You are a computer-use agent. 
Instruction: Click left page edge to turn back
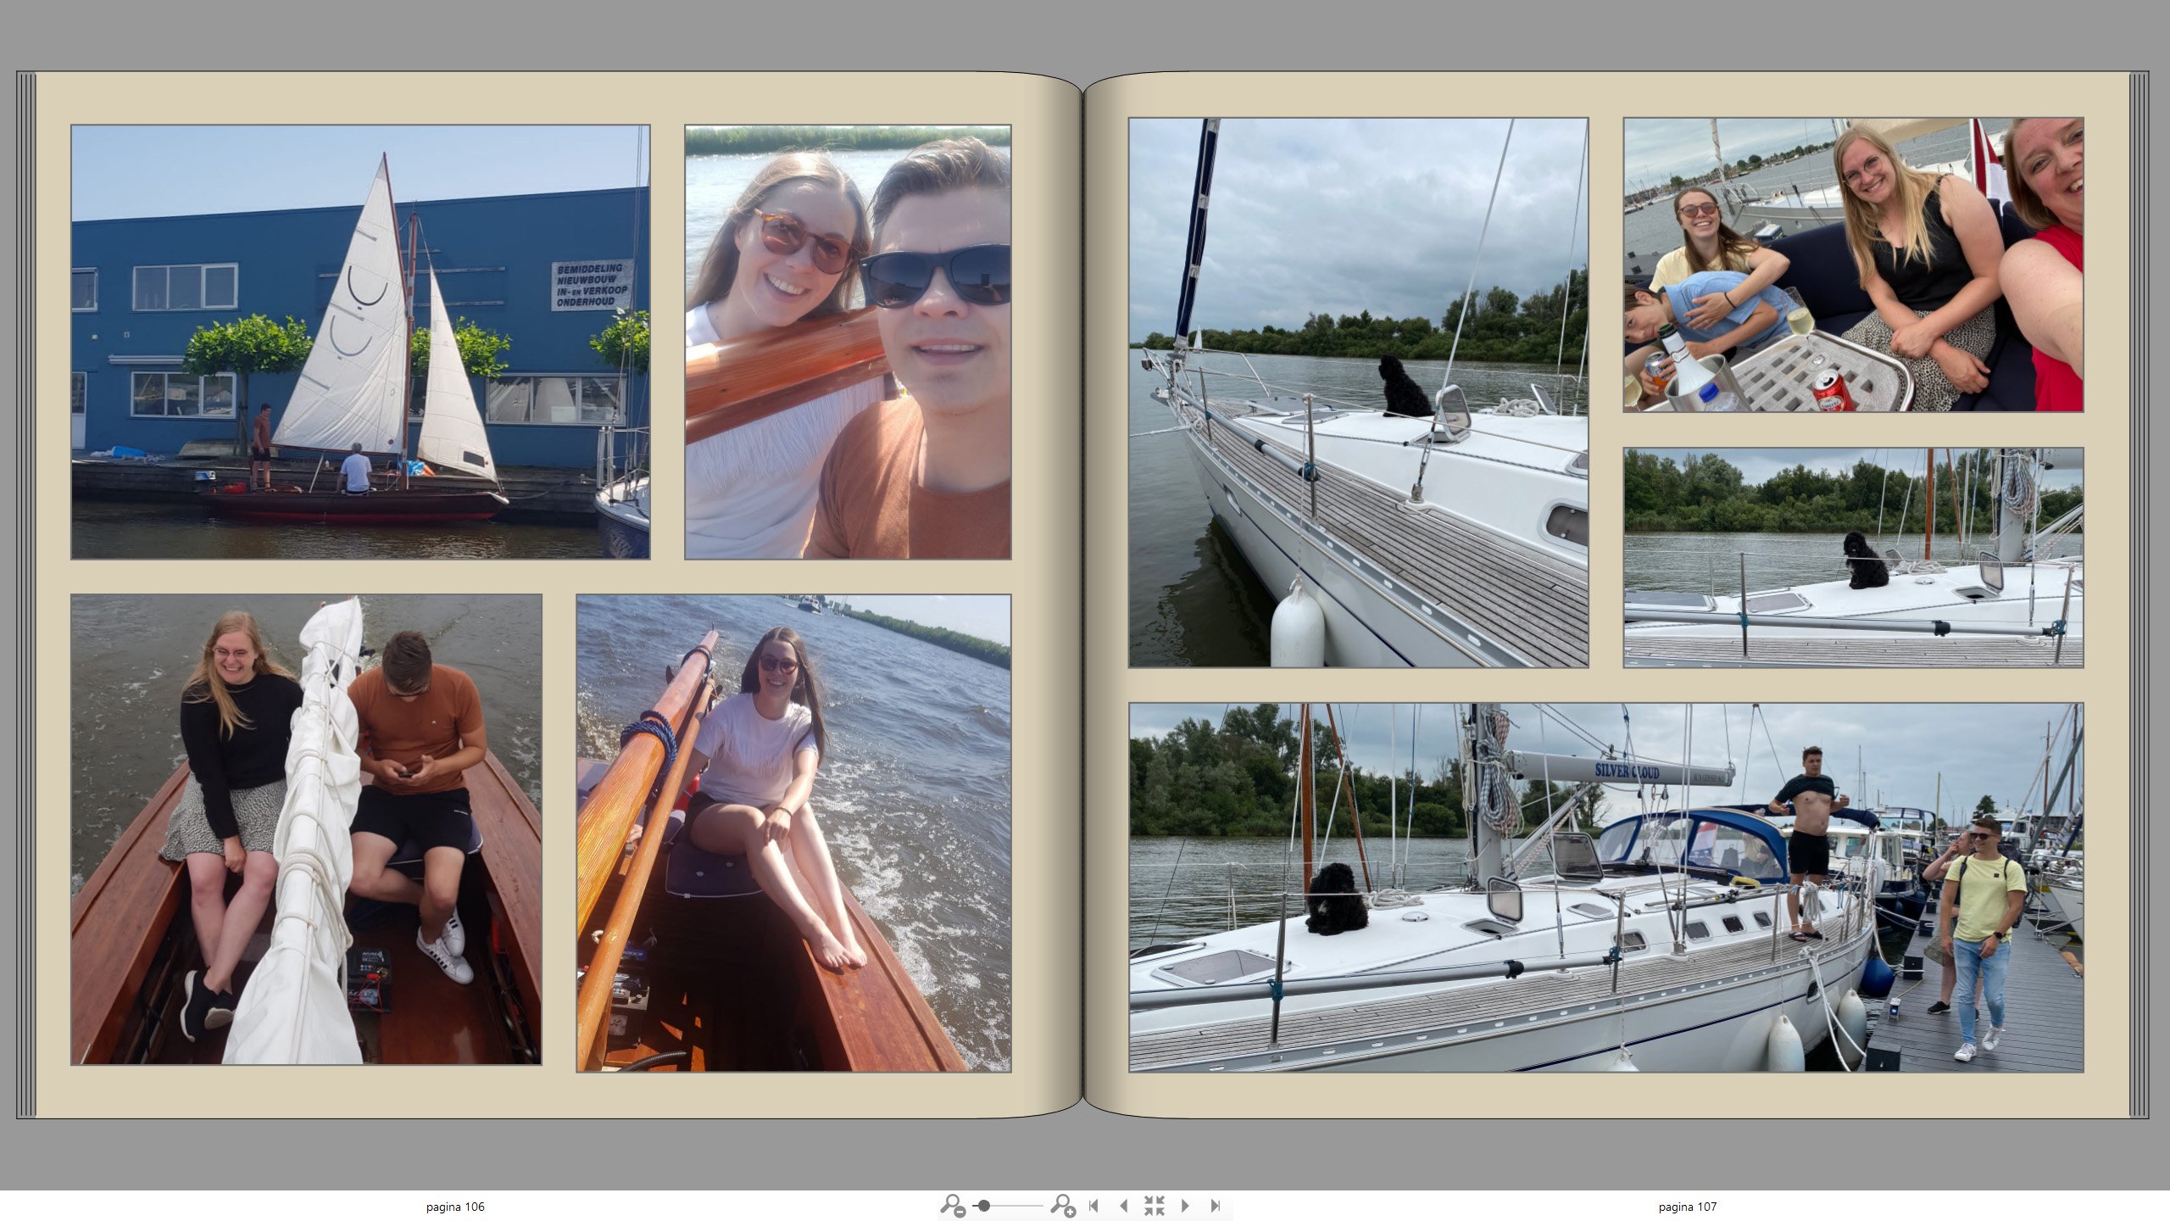point(25,594)
